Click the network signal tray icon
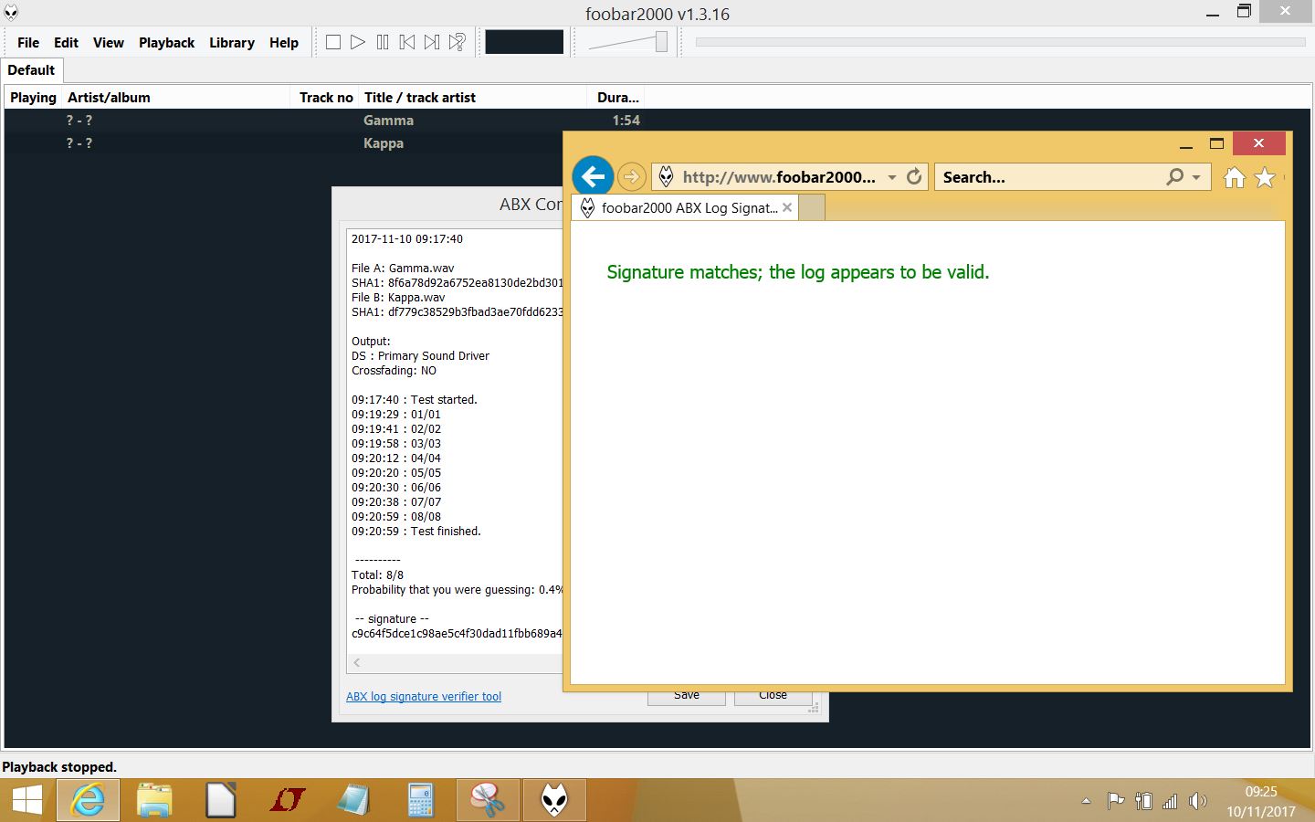 1170,801
